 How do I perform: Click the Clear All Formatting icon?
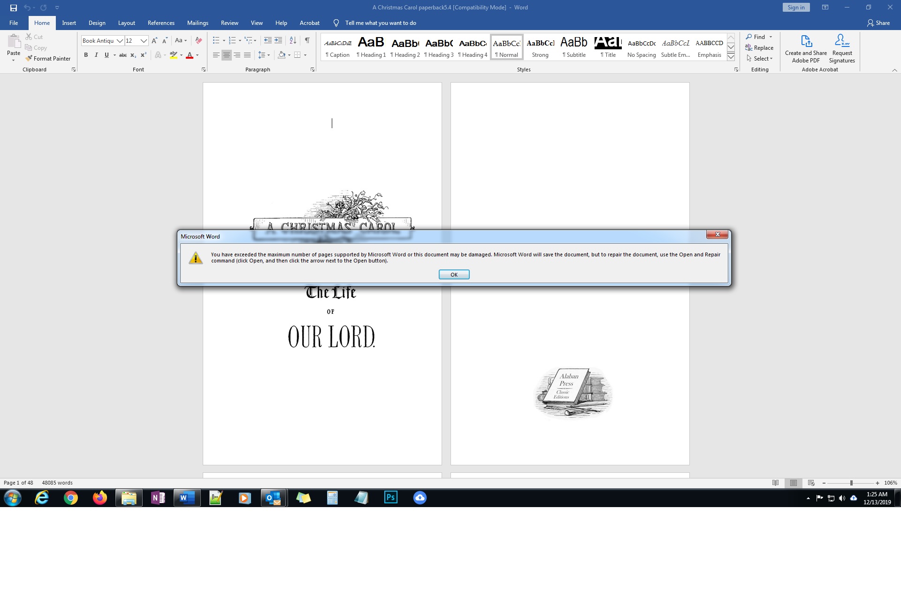click(199, 40)
